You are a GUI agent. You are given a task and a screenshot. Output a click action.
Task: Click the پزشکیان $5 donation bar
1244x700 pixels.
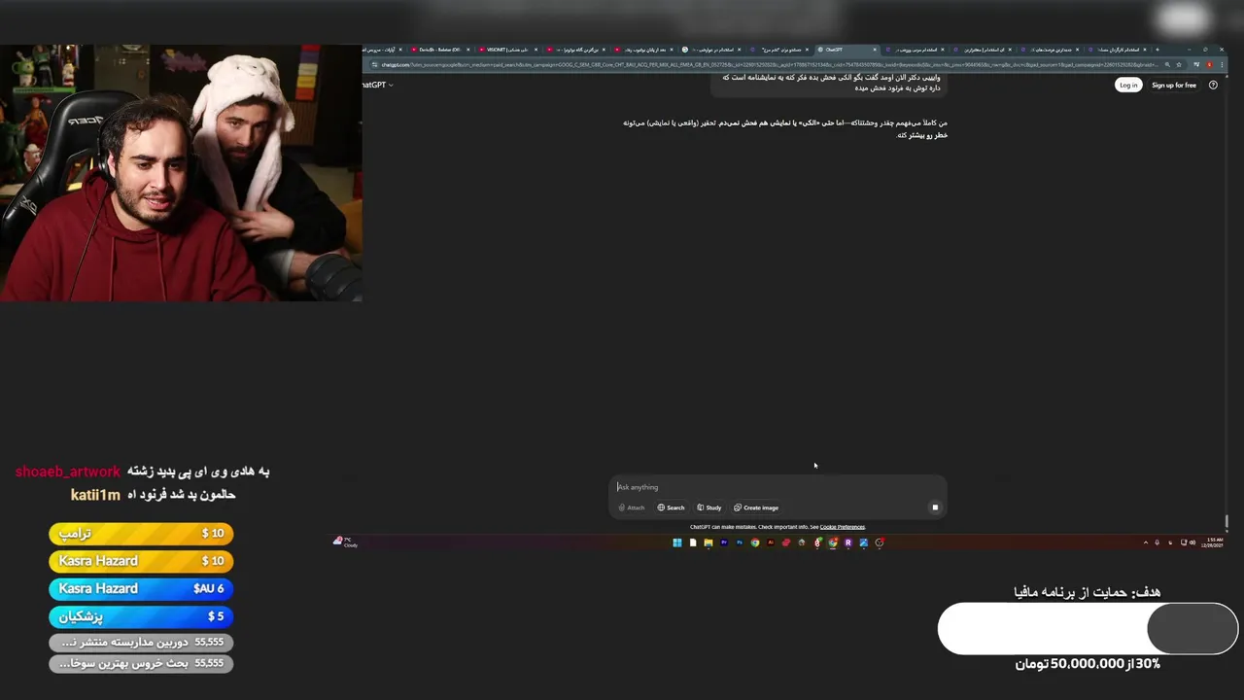141,616
